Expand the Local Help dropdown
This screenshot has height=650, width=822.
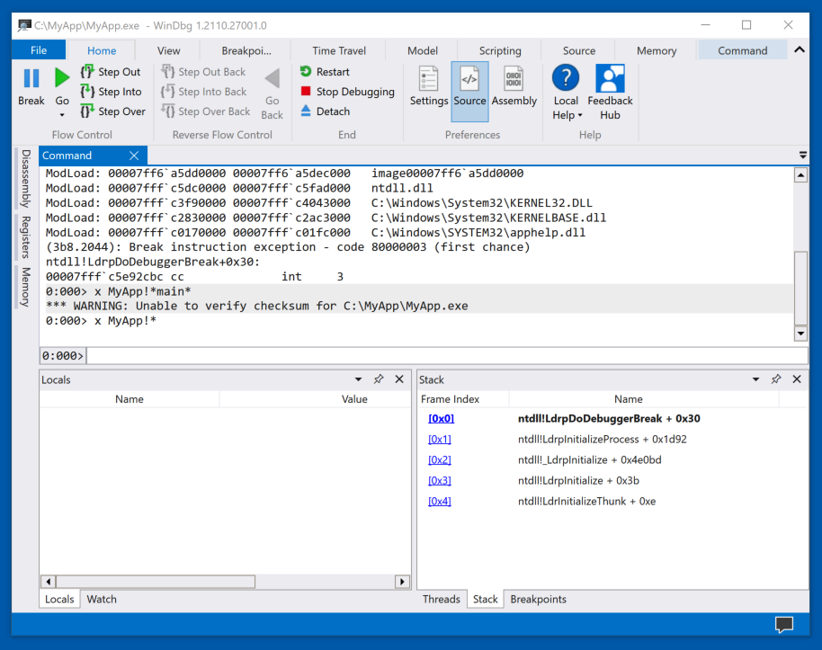(566, 115)
